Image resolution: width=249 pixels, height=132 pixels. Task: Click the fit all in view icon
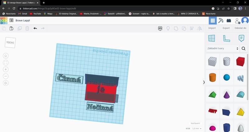click(x=6, y=63)
